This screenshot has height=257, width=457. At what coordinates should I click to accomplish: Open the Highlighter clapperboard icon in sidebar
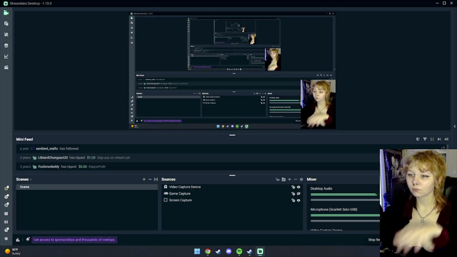[6, 67]
